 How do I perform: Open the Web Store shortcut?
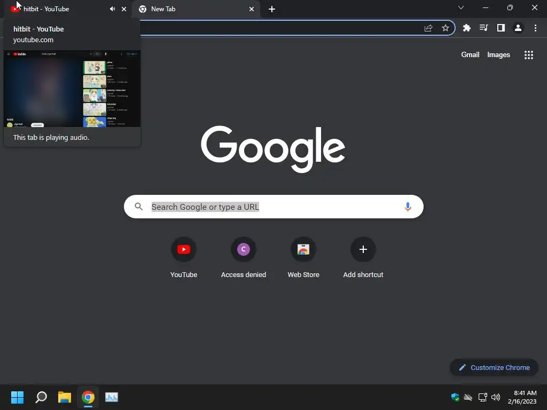[303, 258]
